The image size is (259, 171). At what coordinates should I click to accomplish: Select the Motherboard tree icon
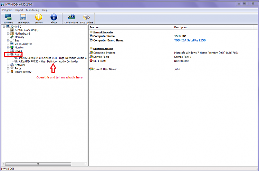(12, 34)
